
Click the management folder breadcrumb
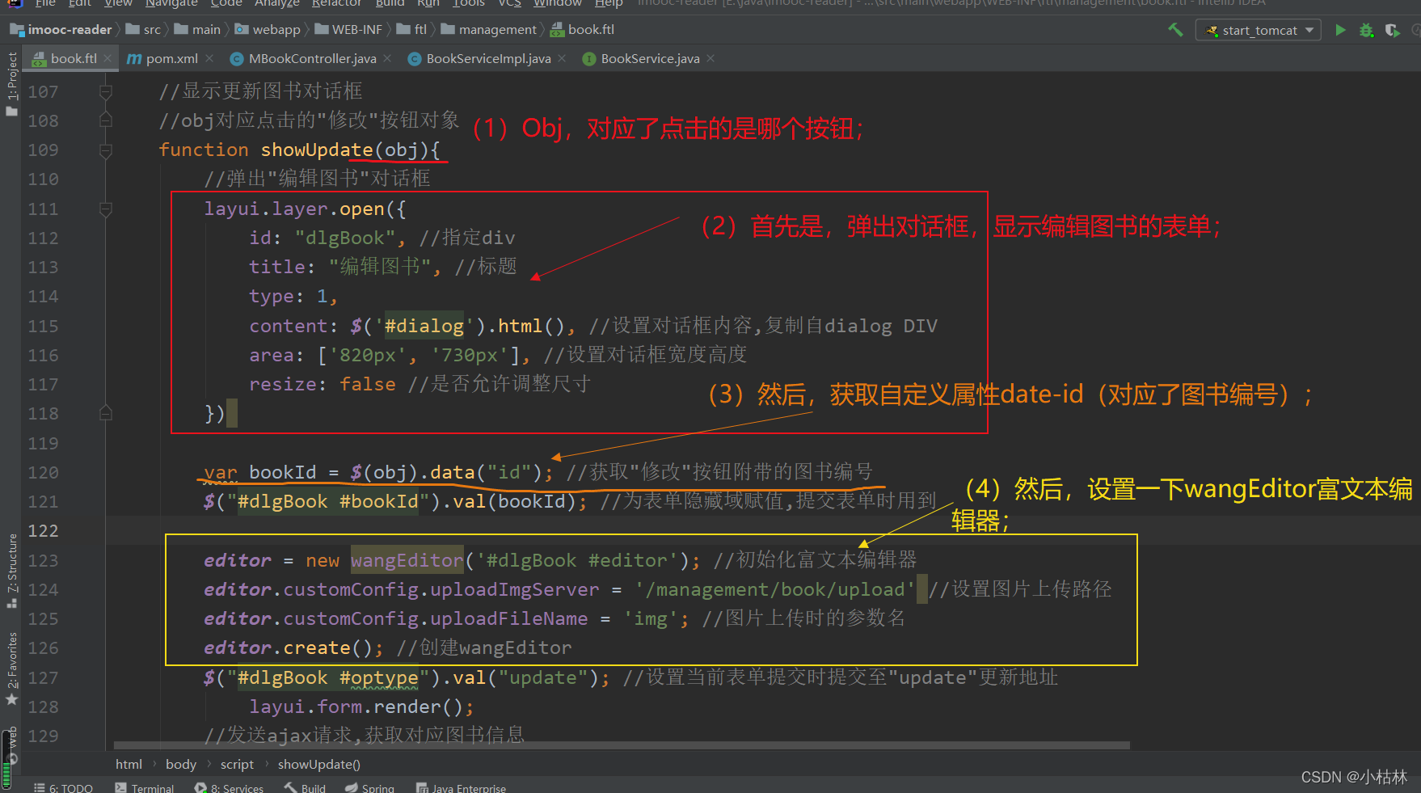tap(489, 30)
